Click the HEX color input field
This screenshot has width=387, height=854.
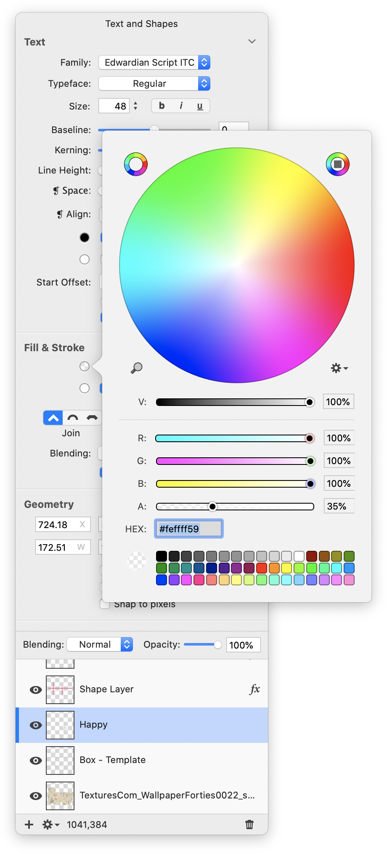(188, 529)
